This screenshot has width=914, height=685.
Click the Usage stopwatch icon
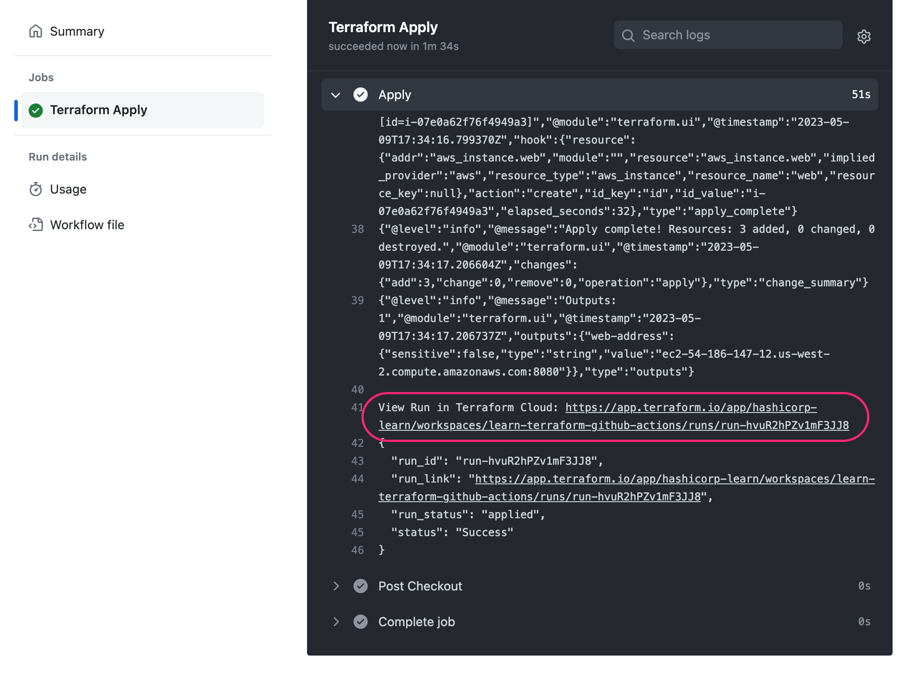coord(36,189)
